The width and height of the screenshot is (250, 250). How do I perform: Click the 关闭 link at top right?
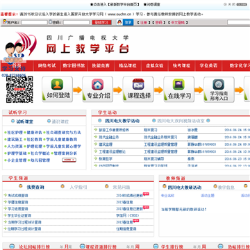coord(232,4)
